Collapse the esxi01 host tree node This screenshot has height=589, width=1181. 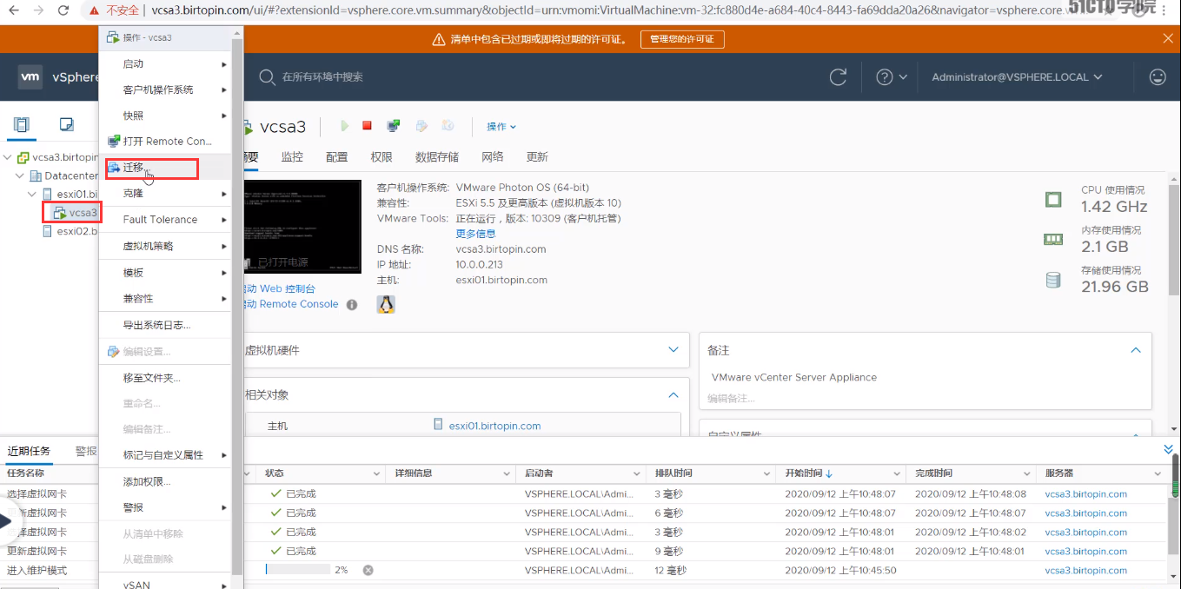[33, 194]
